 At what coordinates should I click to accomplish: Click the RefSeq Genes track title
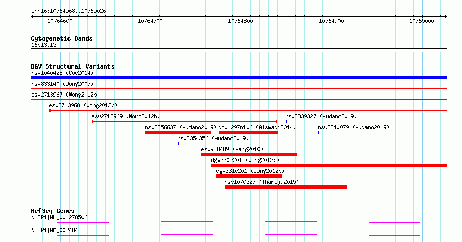click(x=52, y=211)
